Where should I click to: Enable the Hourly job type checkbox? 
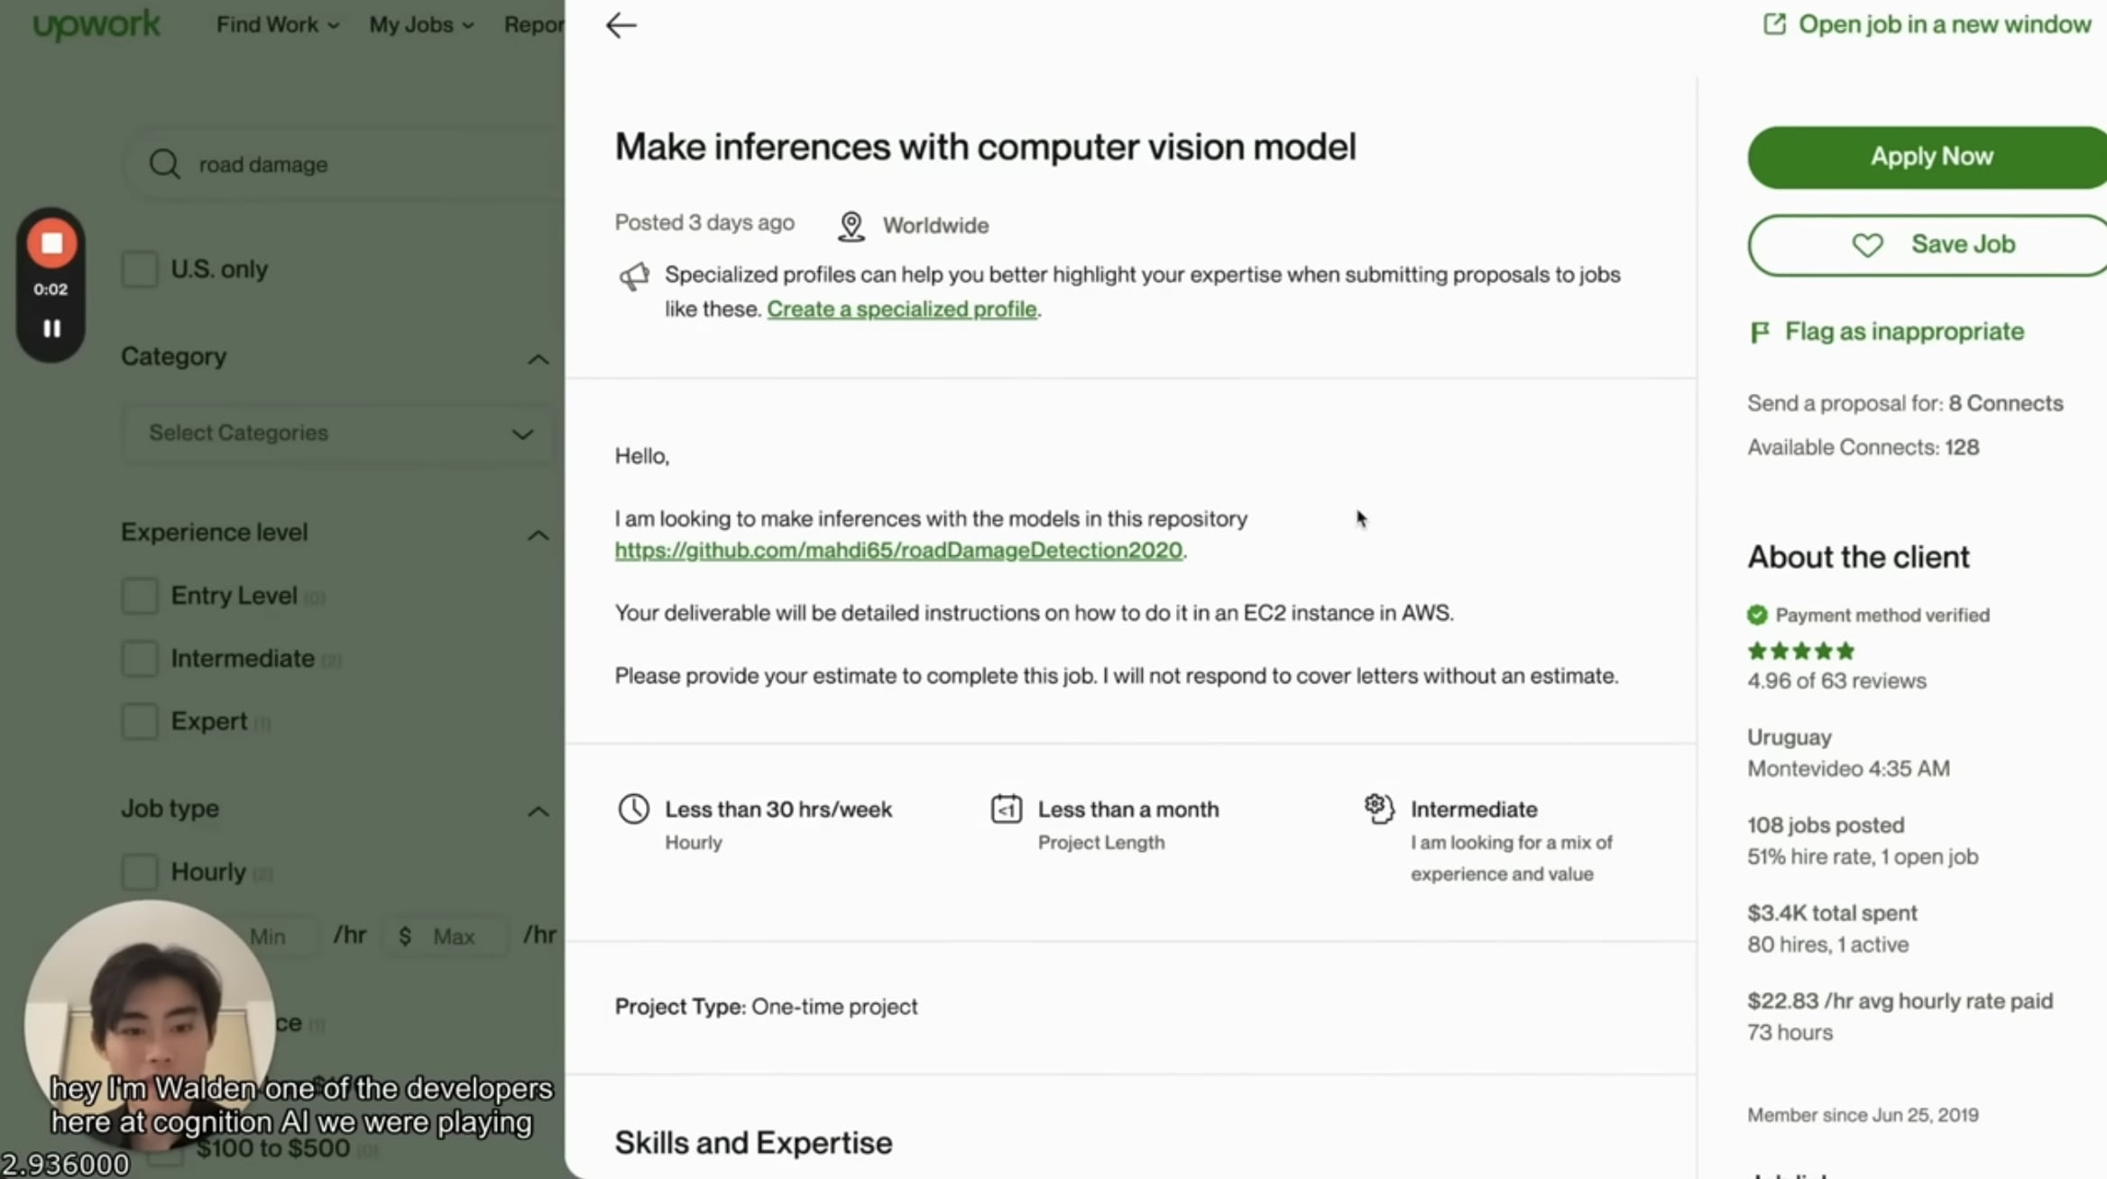point(140,871)
